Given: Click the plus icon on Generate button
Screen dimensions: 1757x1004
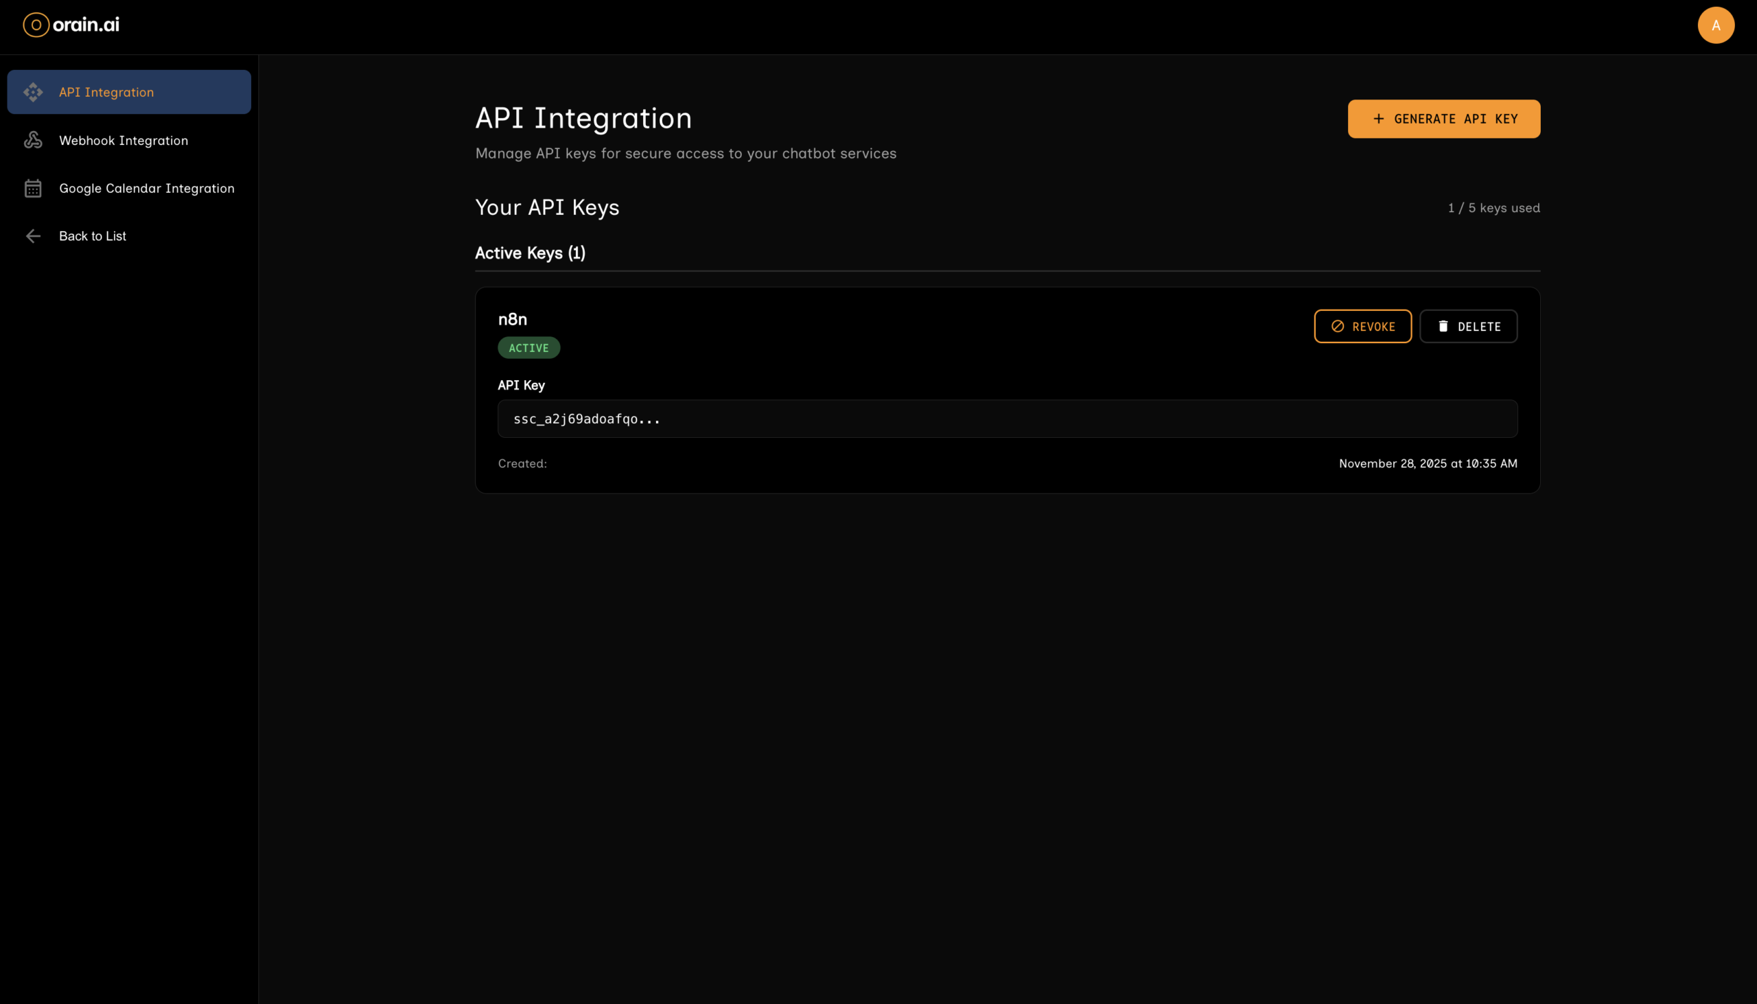Looking at the screenshot, I should coord(1377,119).
